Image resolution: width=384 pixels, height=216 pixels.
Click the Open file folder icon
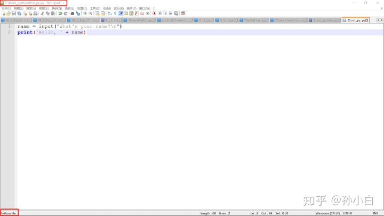9,13
